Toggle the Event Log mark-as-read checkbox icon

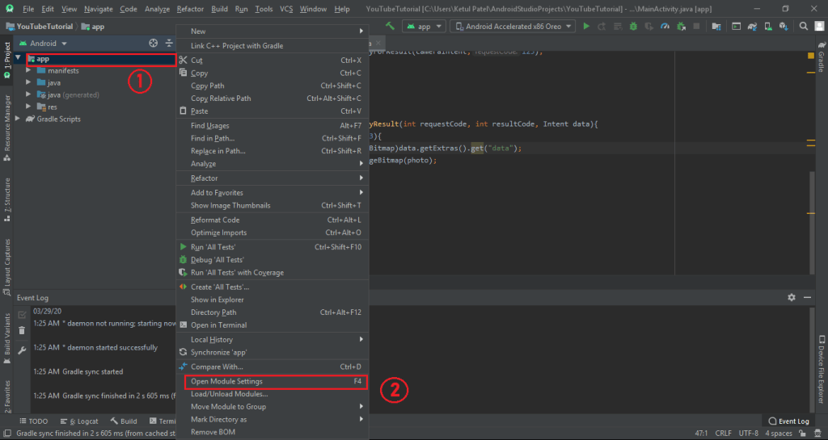(22, 314)
